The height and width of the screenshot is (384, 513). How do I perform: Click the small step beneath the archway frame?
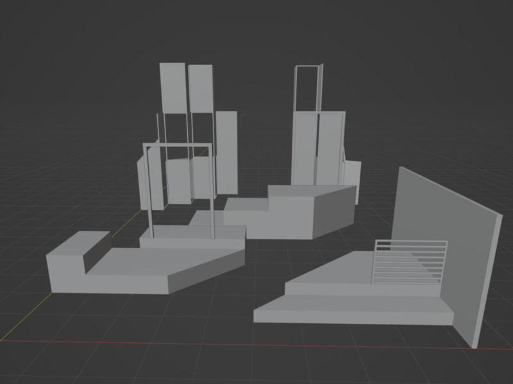pyautogui.click(x=192, y=239)
